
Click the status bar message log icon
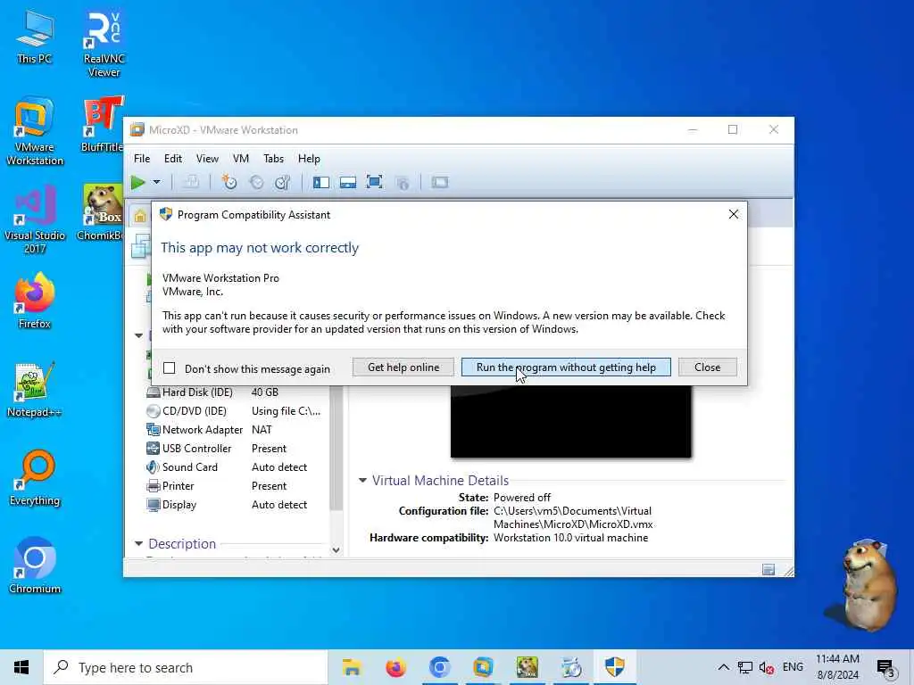769,569
